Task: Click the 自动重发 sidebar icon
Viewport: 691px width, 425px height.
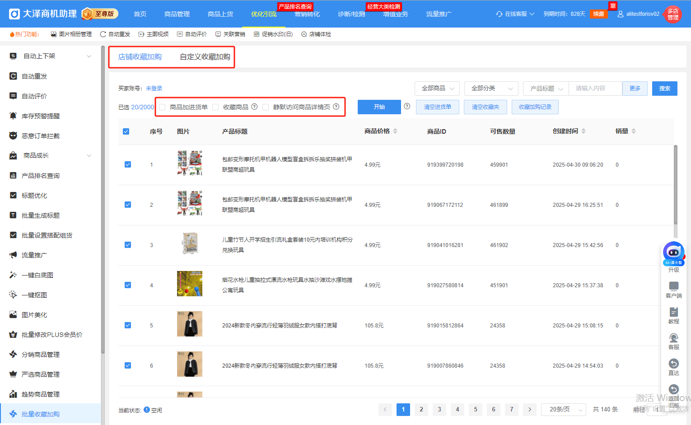Action: (14, 76)
